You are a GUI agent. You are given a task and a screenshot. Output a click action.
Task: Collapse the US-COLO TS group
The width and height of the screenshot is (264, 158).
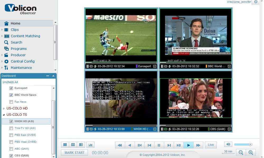(4, 115)
